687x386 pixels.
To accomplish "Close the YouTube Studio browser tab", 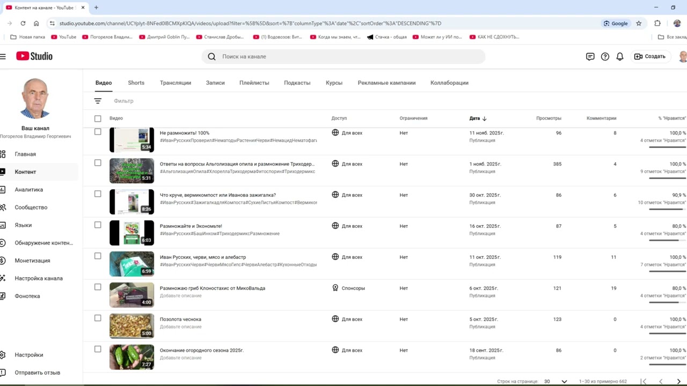I will click(x=83, y=8).
